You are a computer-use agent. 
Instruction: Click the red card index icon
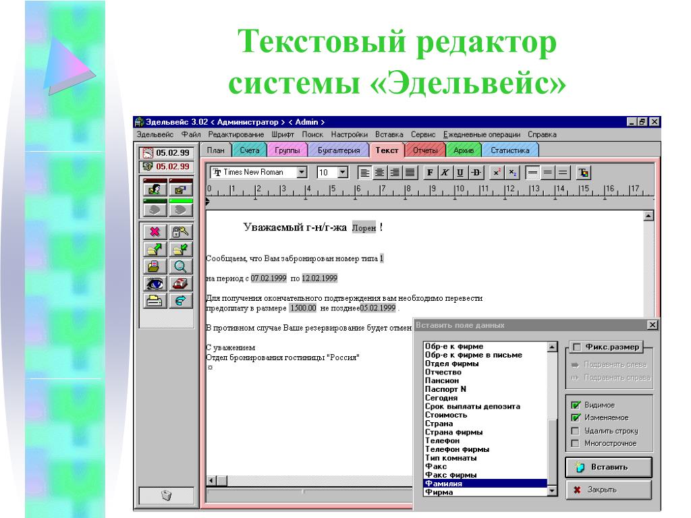(181, 284)
